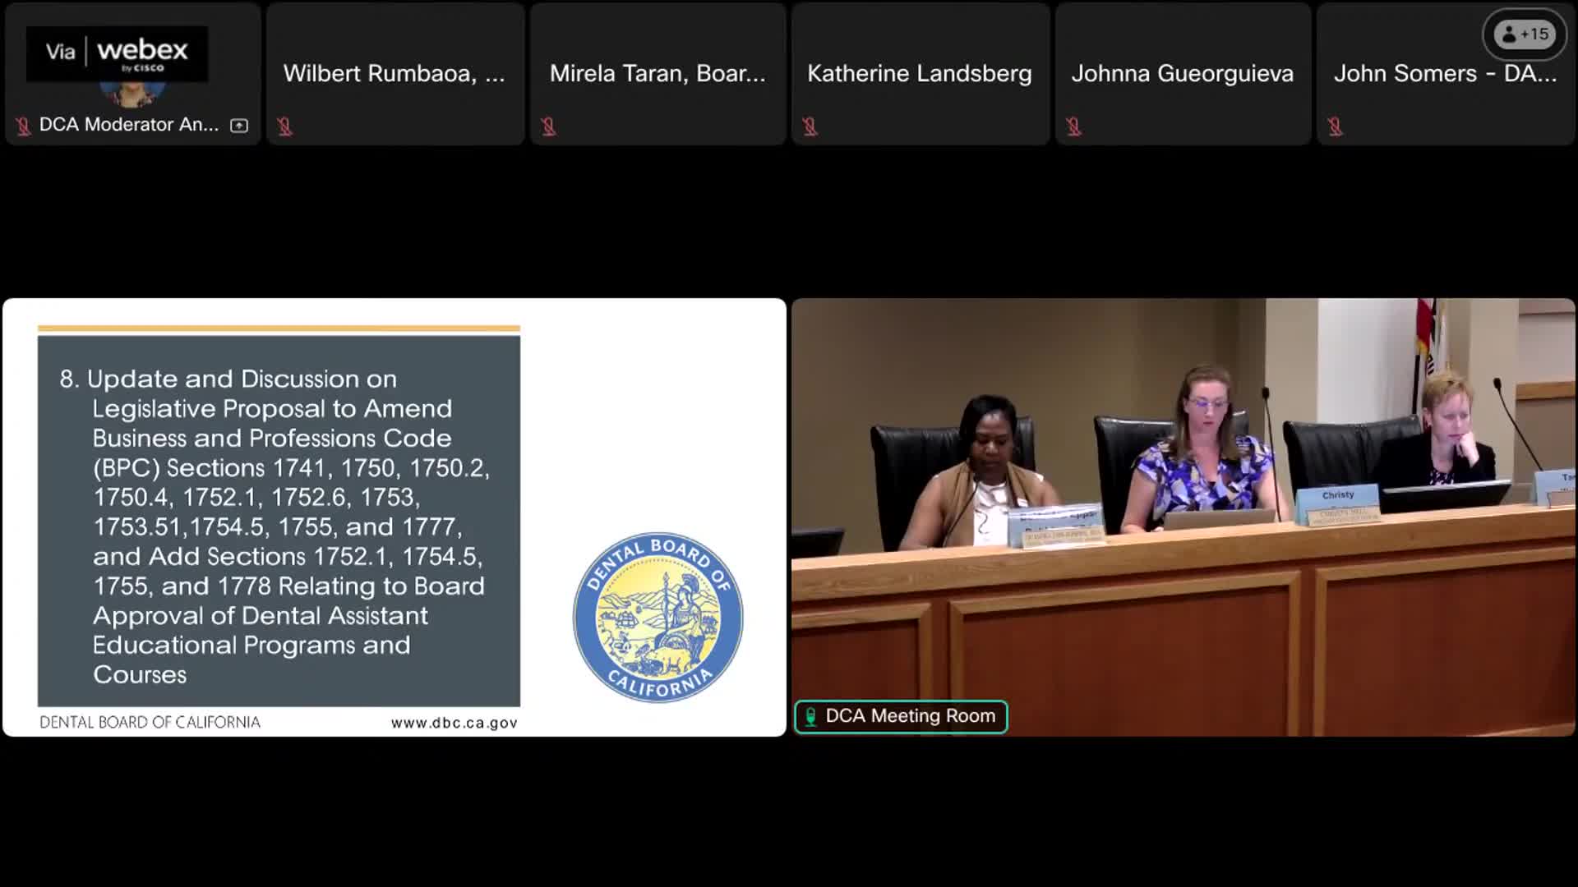Click the DCA Meeting Room label
The image size is (1578, 887).
(x=910, y=715)
